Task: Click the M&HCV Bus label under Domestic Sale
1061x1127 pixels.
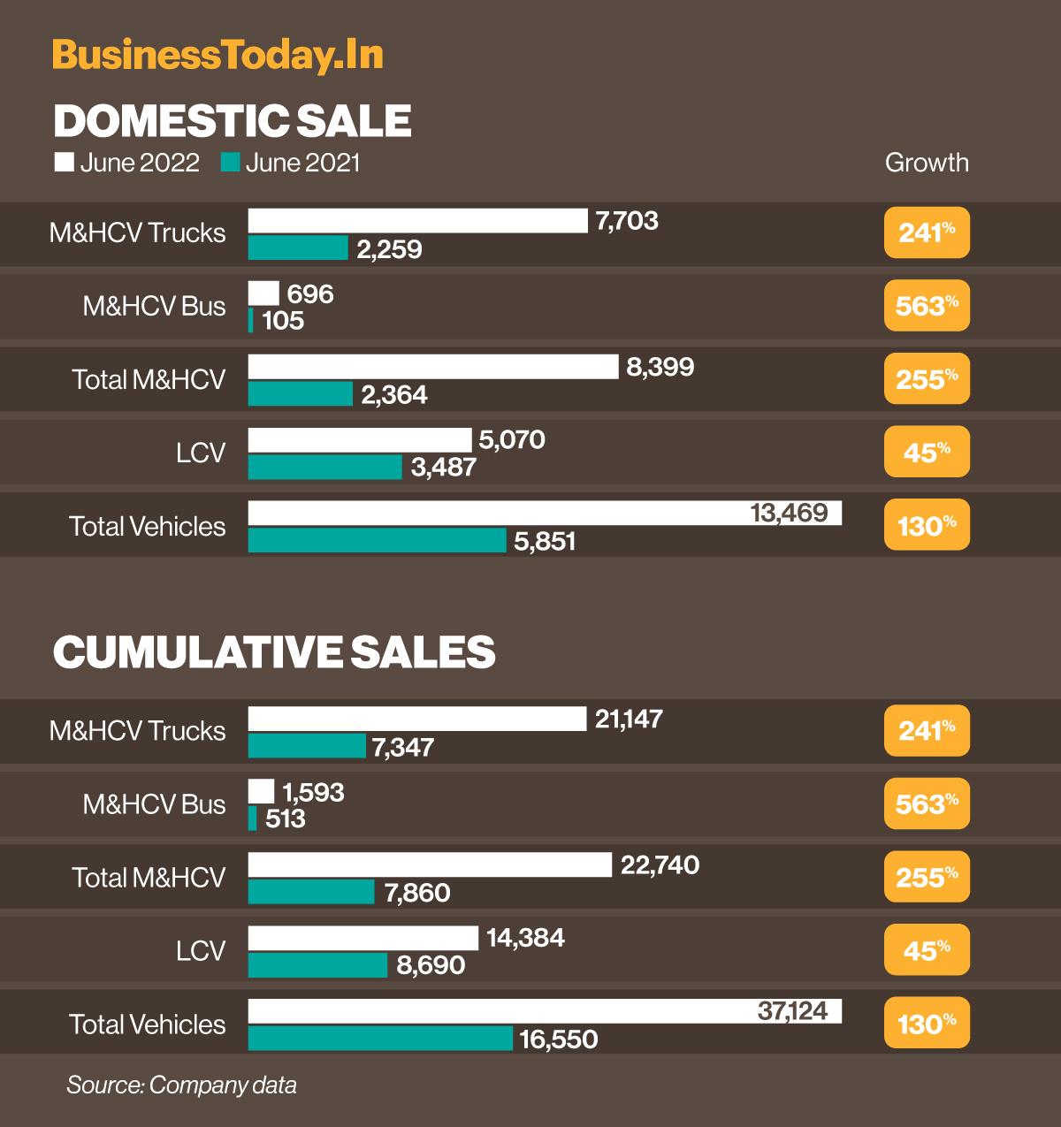Action: coord(154,307)
